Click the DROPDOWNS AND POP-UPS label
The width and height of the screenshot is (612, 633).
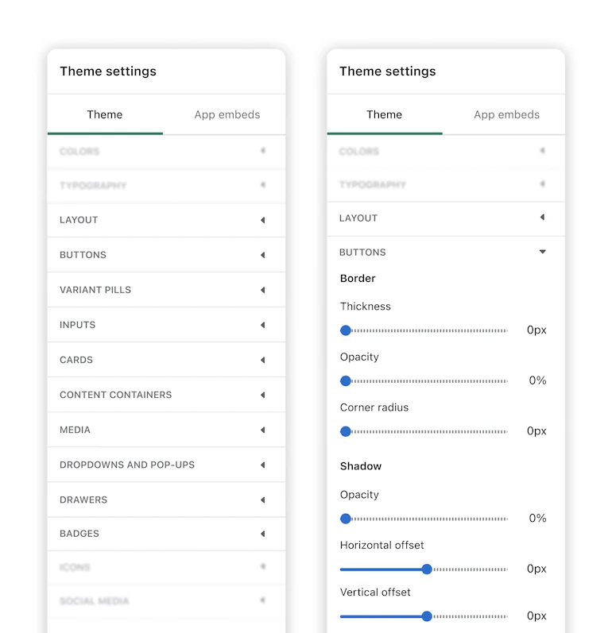[x=127, y=465]
